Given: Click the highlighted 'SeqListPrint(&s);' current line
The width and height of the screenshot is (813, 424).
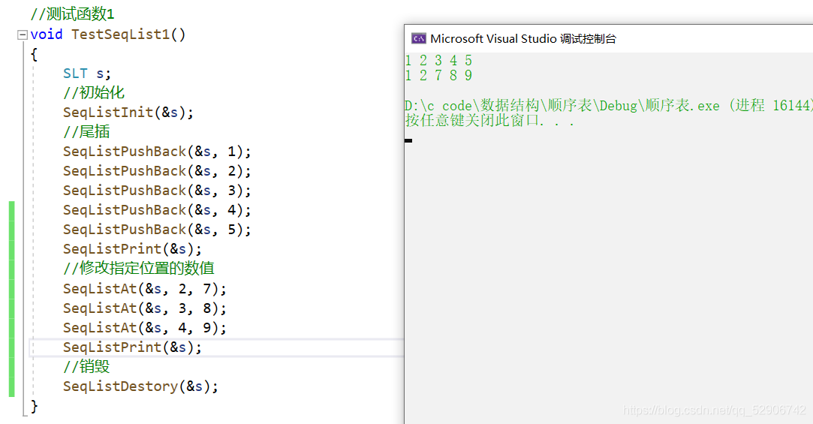Looking at the screenshot, I should click(132, 347).
